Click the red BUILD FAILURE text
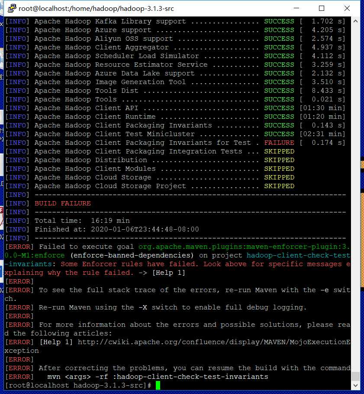364x394 pixels. pyautogui.click(x=63, y=203)
